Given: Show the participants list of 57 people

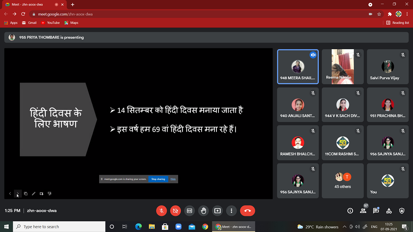Looking at the screenshot, I should (x=363, y=211).
